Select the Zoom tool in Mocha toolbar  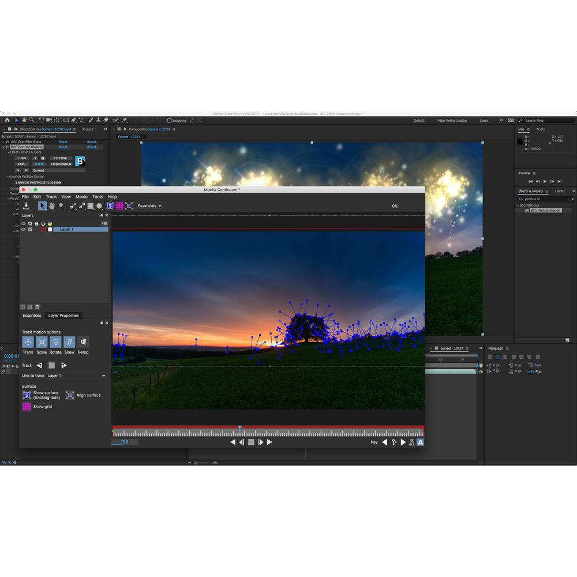pyautogui.click(x=61, y=205)
